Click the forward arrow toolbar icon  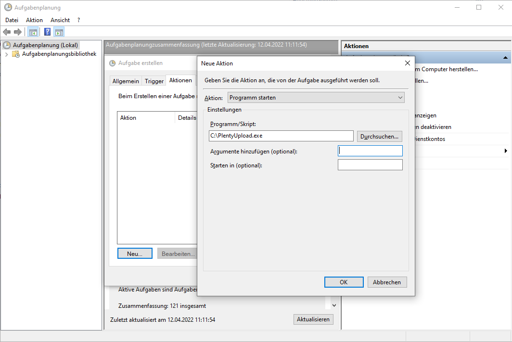(18, 32)
